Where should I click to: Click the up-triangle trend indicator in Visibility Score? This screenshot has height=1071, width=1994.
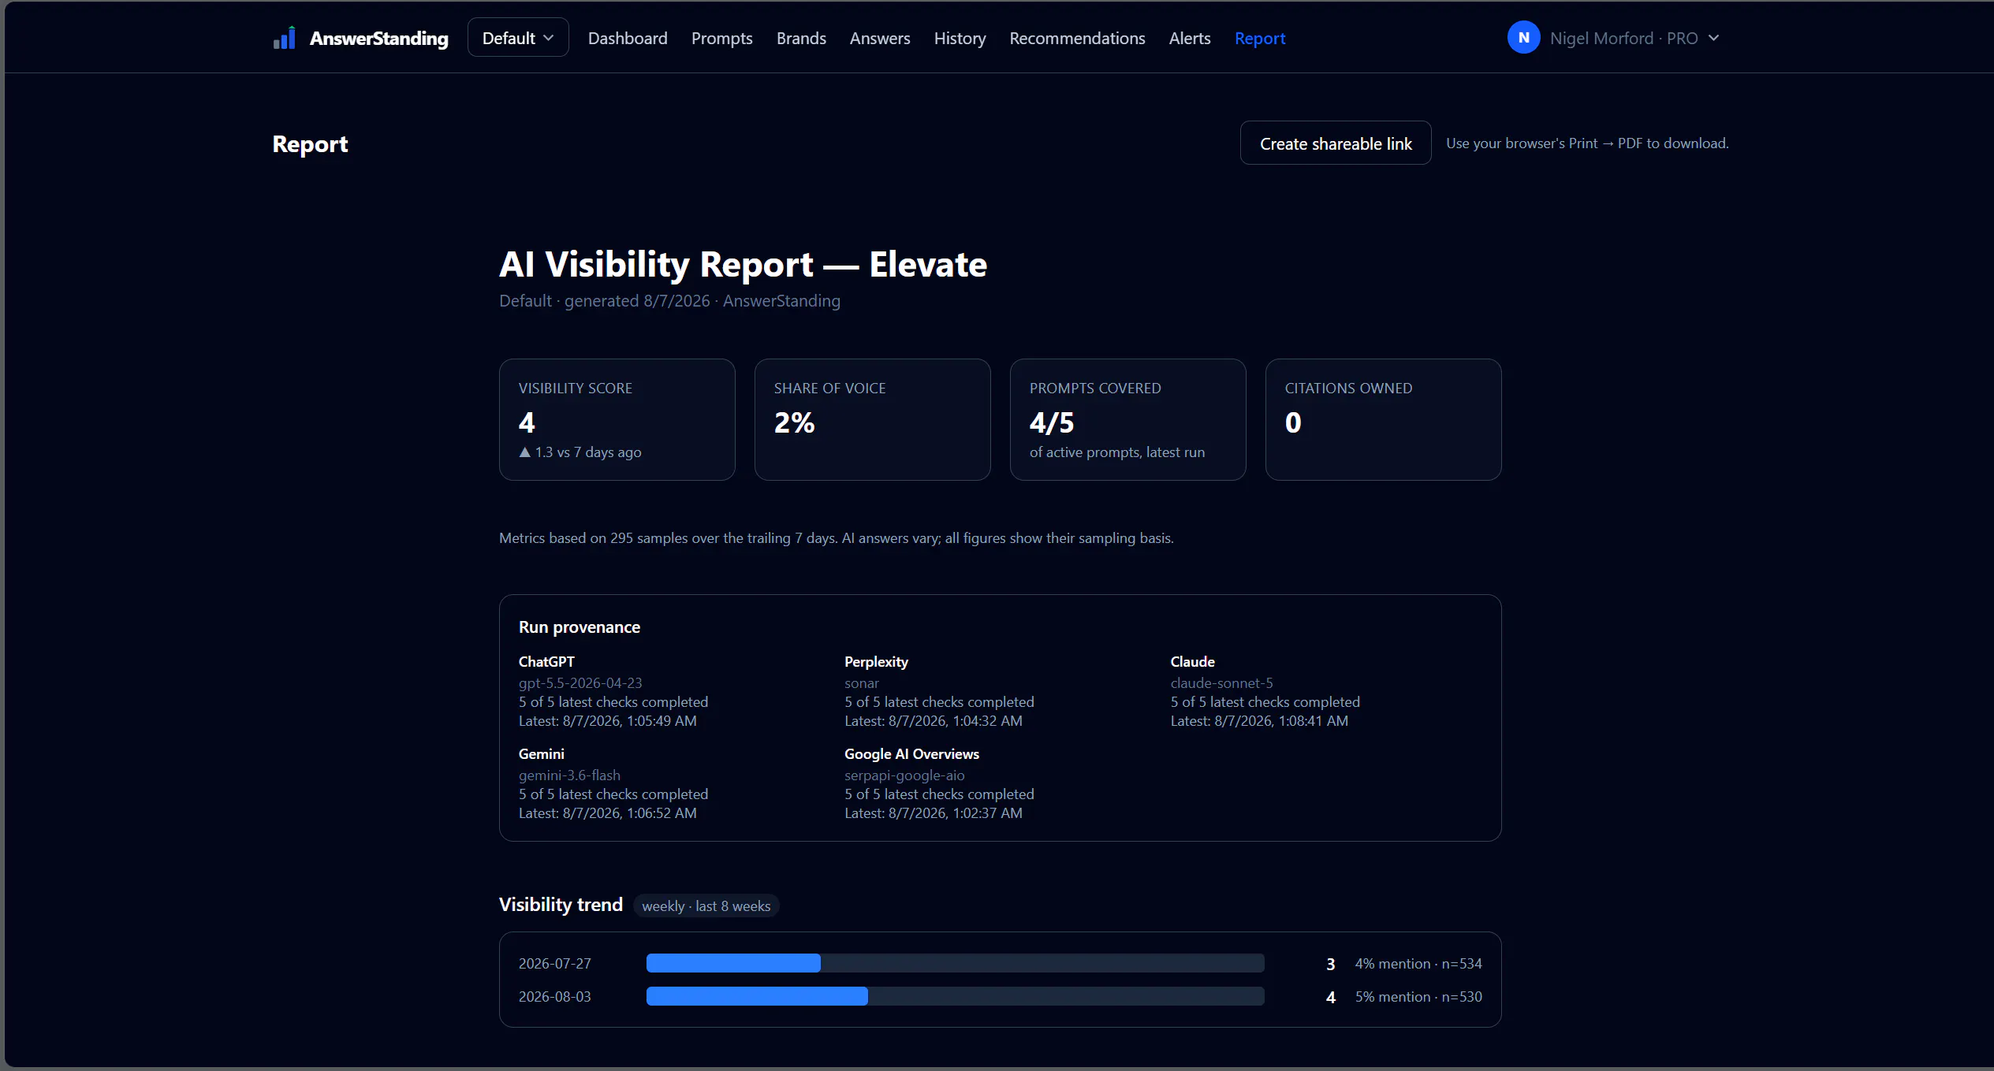point(524,452)
